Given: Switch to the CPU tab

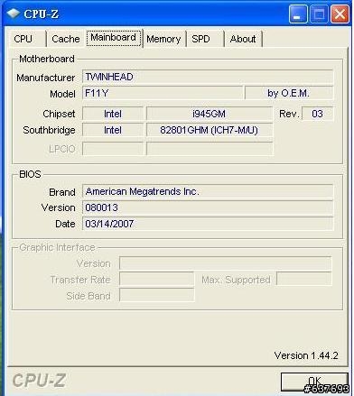Looking at the screenshot, I should tap(26, 39).
